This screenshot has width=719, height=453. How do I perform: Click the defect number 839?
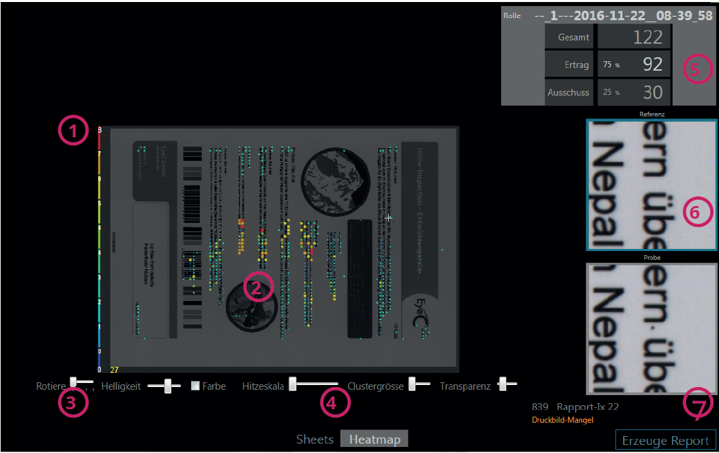coord(539,407)
